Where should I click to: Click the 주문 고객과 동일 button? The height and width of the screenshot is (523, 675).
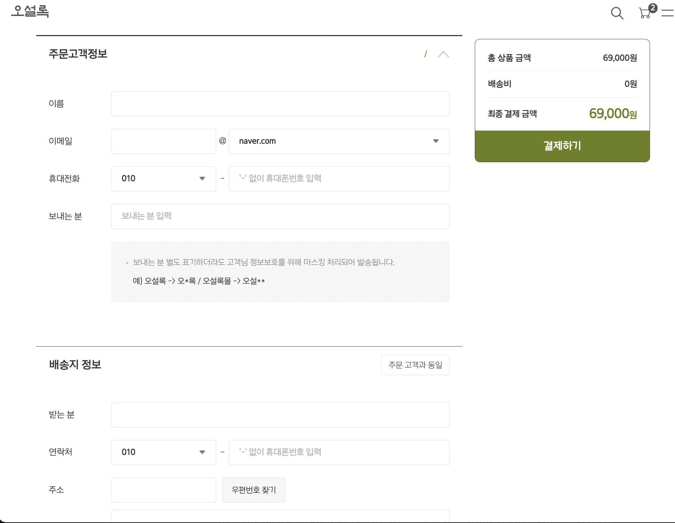click(415, 365)
